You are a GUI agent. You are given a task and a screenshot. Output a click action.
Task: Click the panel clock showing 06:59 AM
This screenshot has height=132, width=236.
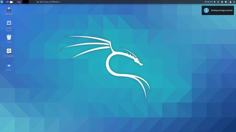pos(208,2)
